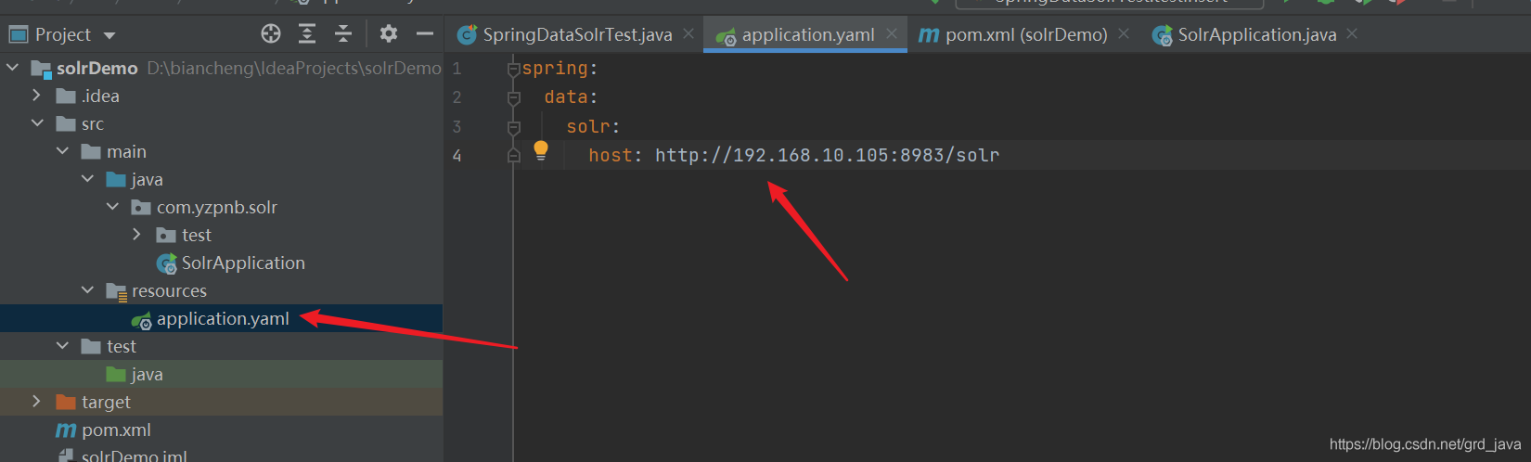Screen dimensions: 1531x462
Task: Click the solr key on line 3
Action: coord(588,127)
